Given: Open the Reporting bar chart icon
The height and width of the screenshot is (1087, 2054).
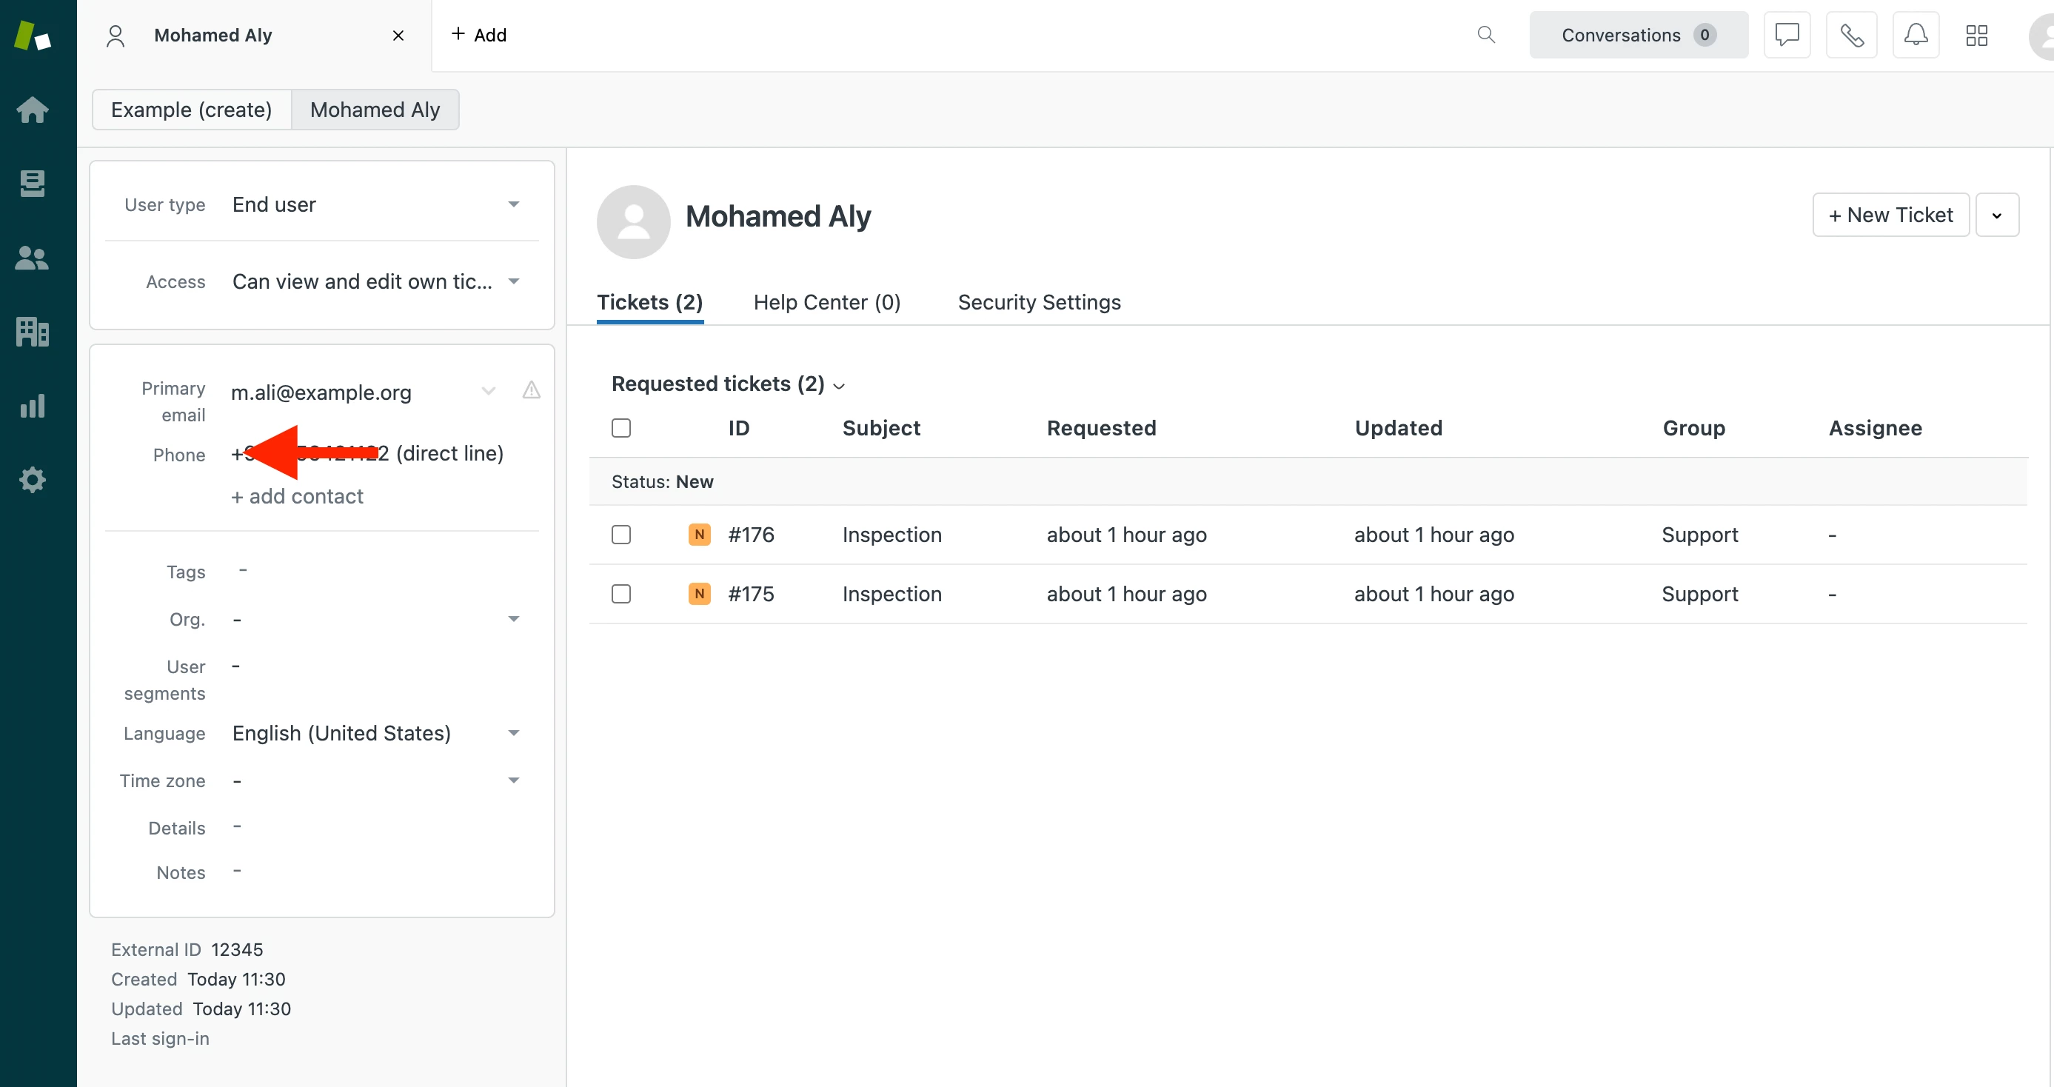Looking at the screenshot, I should pyautogui.click(x=33, y=406).
